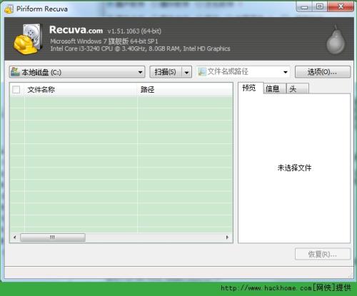Minimize the Piriform Recuva window
Screen dimensions: 357x296
(x=304, y=7)
